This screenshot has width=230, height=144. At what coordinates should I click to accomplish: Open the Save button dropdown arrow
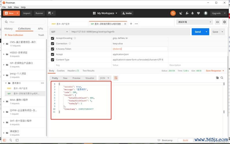(x=222, y=32)
